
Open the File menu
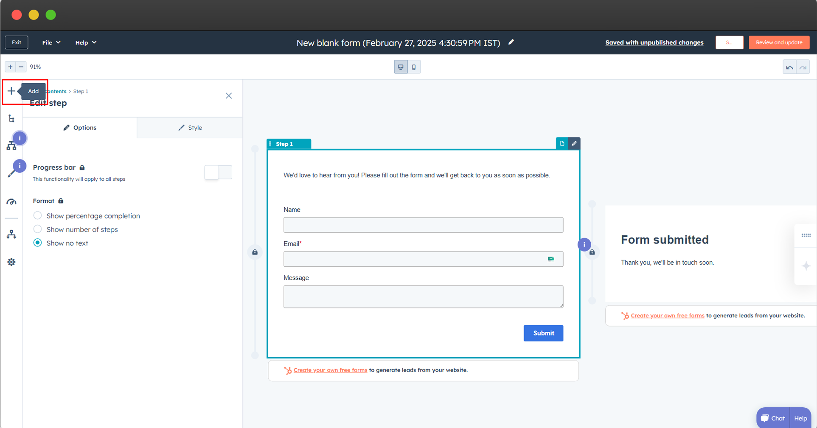pos(51,42)
